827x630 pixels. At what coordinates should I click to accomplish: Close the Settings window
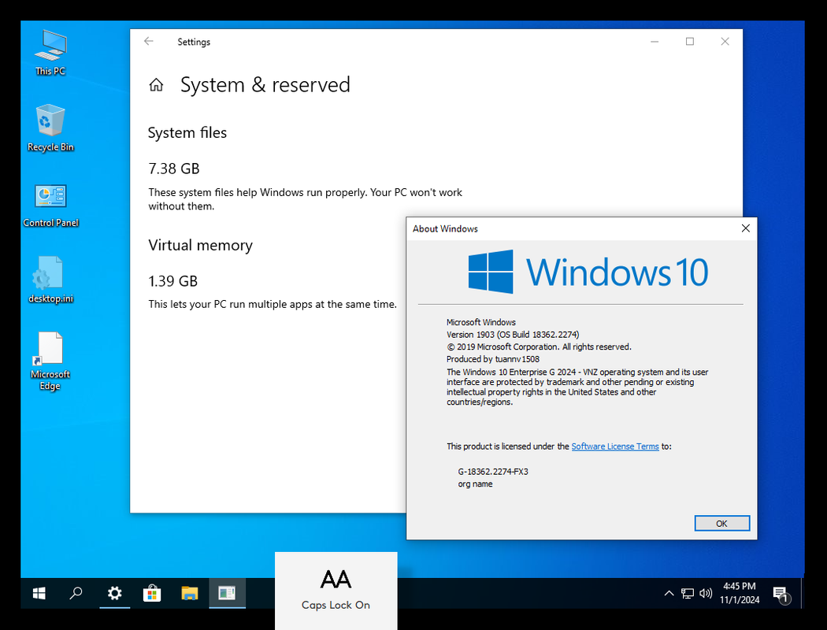pyautogui.click(x=725, y=41)
